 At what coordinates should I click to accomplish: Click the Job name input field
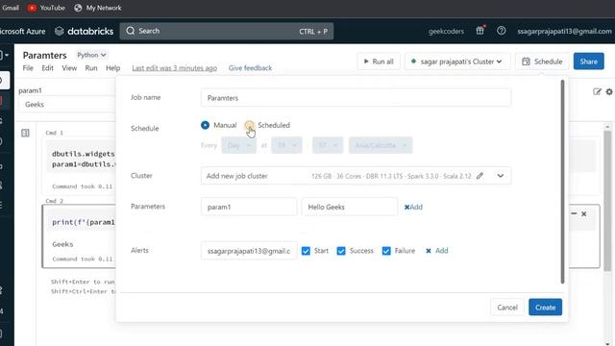click(x=356, y=98)
